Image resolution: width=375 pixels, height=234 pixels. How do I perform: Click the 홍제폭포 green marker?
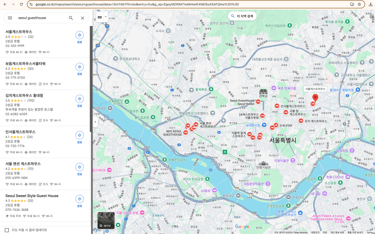pos(211,89)
